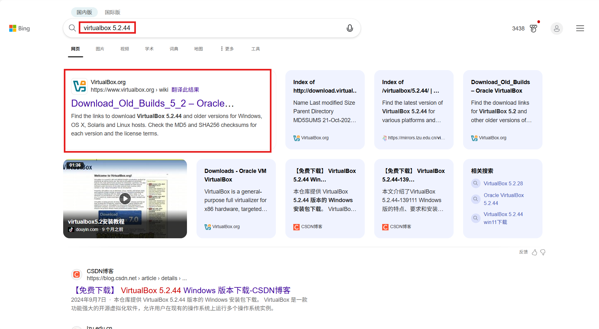Open the account profile icon
599x329 pixels.
(x=556, y=29)
